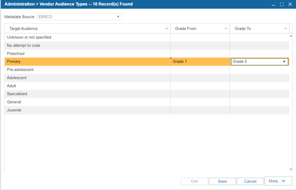Click the Grade To cell for Juvenile
This screenshot has height=190, width=296.
click(259, 110)
